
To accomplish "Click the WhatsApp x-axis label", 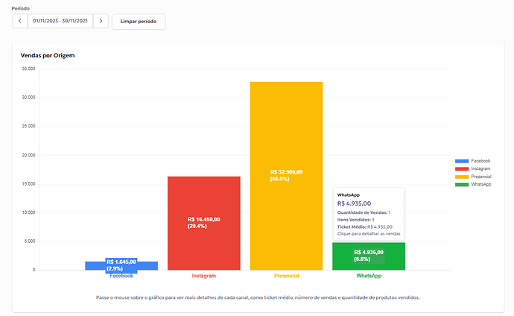I will pos(369,276).
